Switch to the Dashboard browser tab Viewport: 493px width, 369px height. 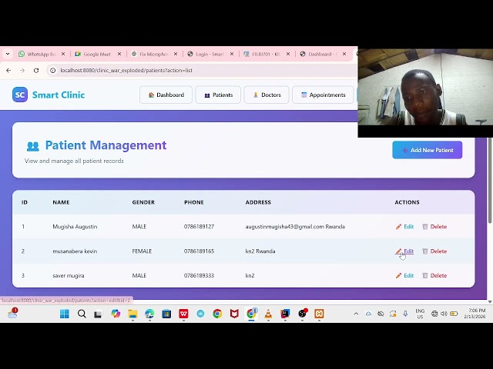tap(323, 54)
